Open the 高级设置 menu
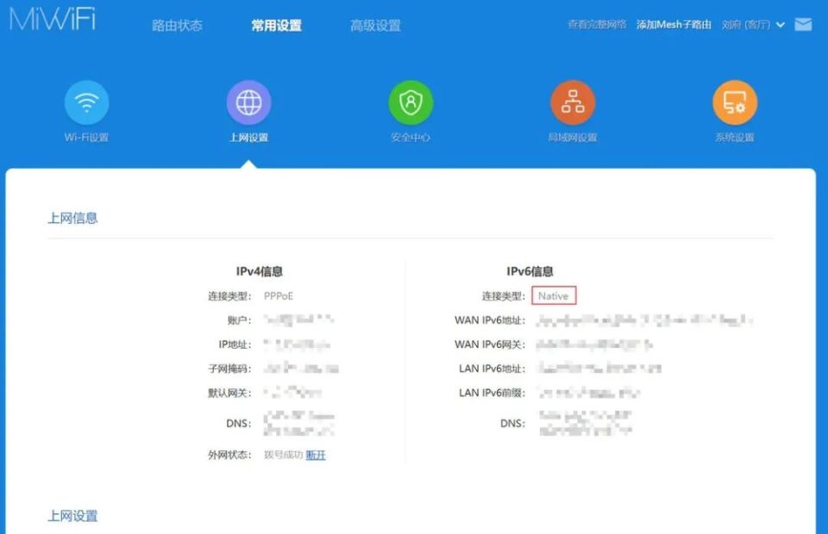The height and width of the screenshot is (534, 828). click(x=374, y=26)
